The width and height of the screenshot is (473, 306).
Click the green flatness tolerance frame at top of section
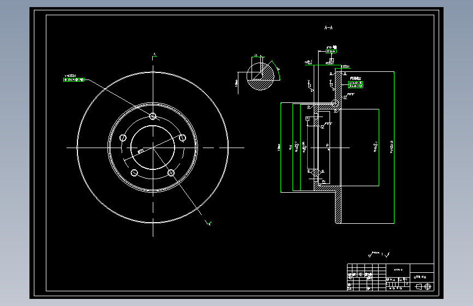point(331,52)
